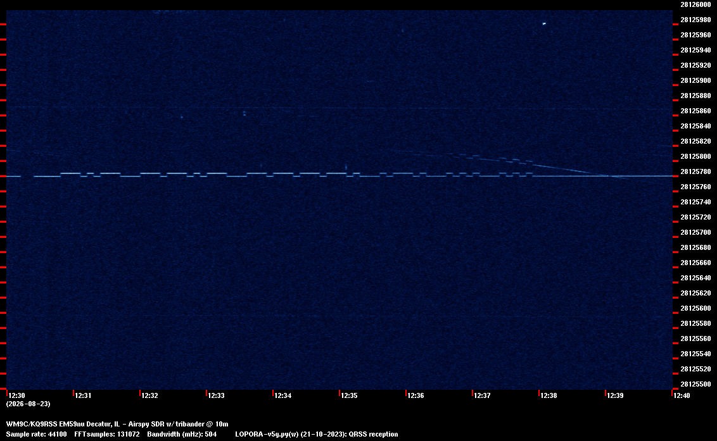Image resolution: width=717 pixels, height=441 pixels.
Task: Select the 12:34 time axis label
Action: [283, 395]
